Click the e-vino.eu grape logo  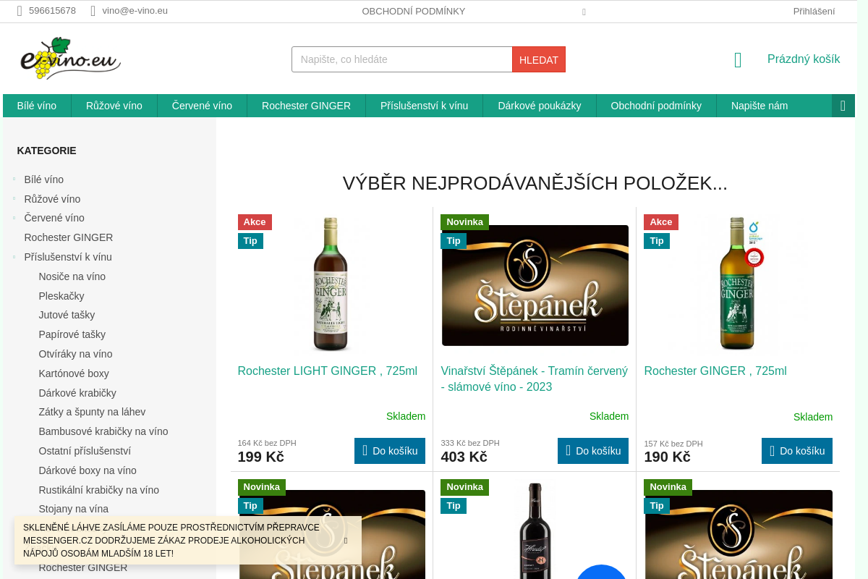(69, 58)
